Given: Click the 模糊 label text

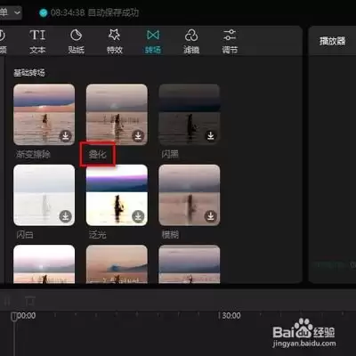Looking at the screenshot, I should click(170, 235).
